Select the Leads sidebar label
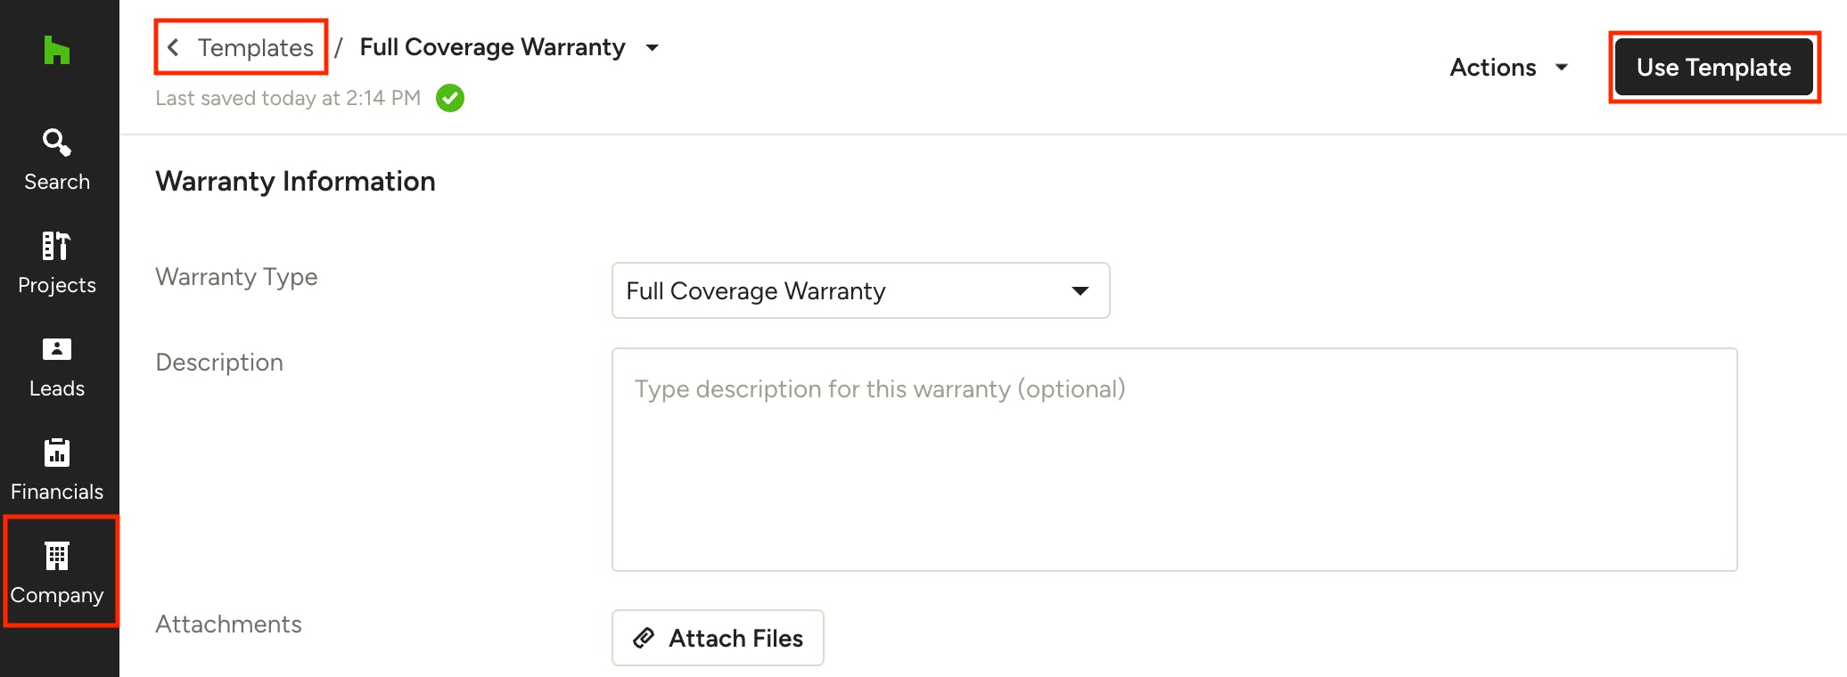This screenshot has height=677, width=1847. (57, 388)
